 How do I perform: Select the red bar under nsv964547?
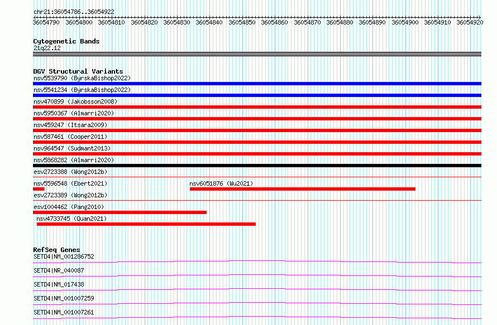coord(257,154)
